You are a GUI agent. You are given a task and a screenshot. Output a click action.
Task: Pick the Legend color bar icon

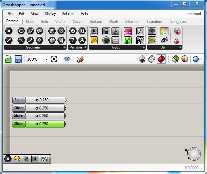[x=164, y=31]
